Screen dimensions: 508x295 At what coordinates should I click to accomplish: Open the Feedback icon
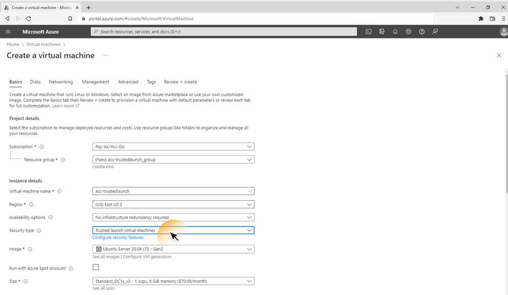coord(435,31)
